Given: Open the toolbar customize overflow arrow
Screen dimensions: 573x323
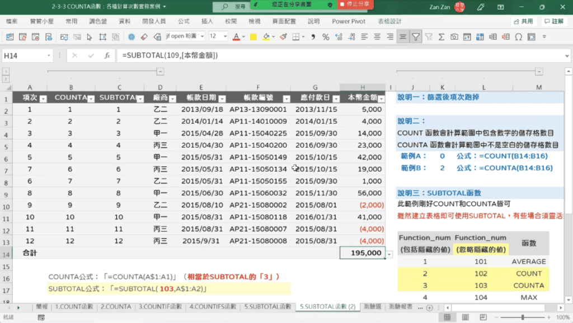Looking at the screenshot, I should tap(544, 37).
